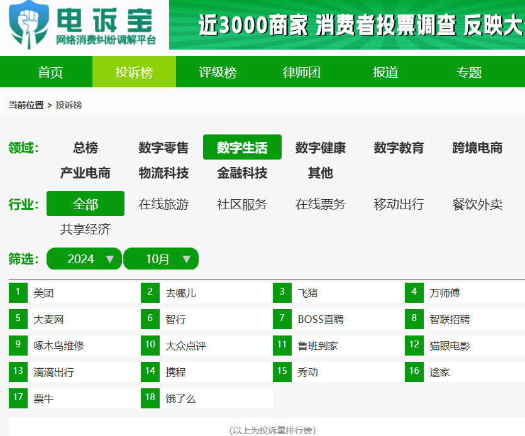Click the banner about 近3000商家 voting survey

(347, 25)
